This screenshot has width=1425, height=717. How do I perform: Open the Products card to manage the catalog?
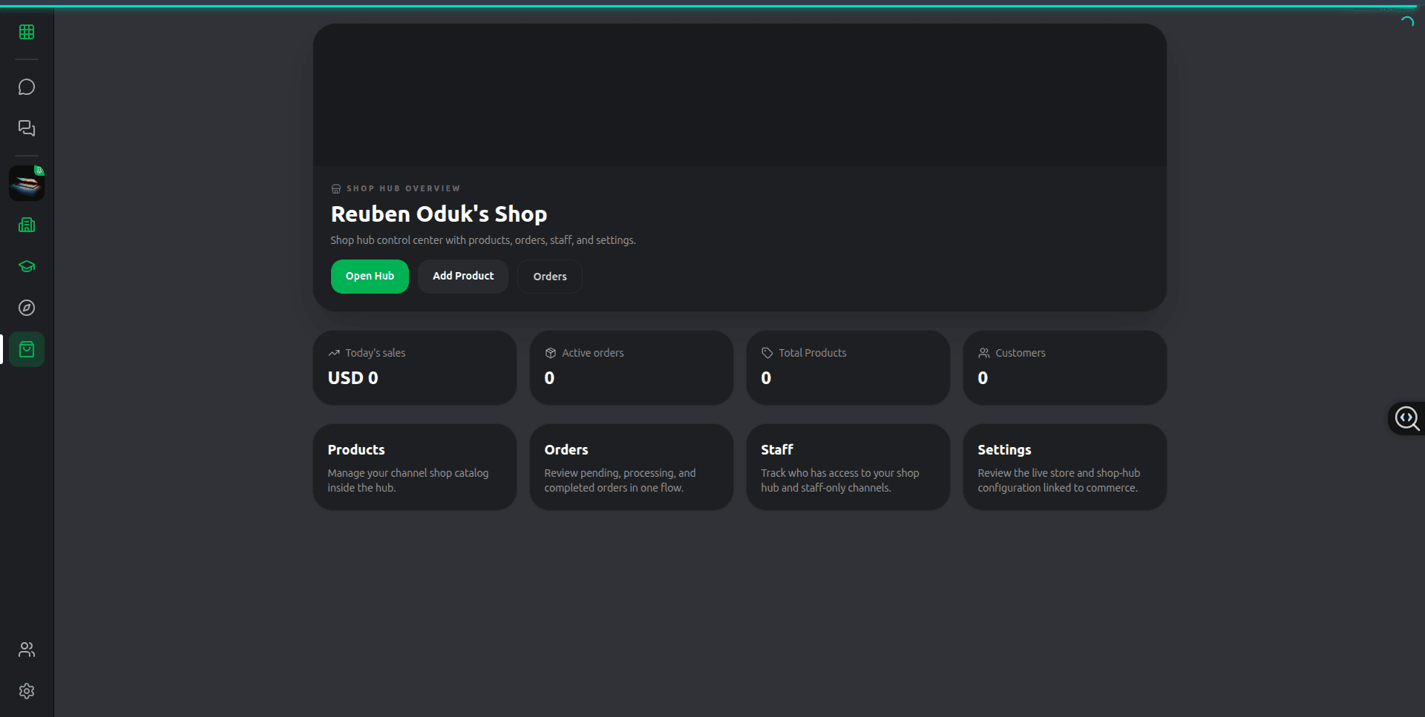tap(415, 467)
